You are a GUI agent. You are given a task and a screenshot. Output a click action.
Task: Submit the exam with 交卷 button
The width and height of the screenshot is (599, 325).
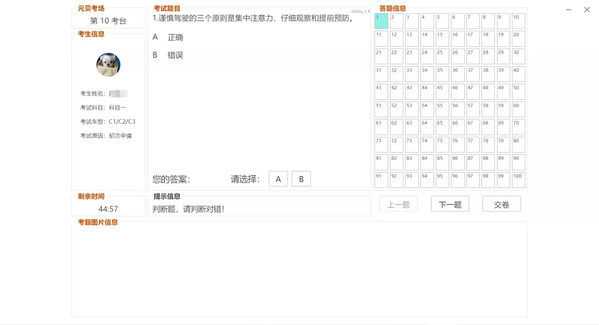501,204
